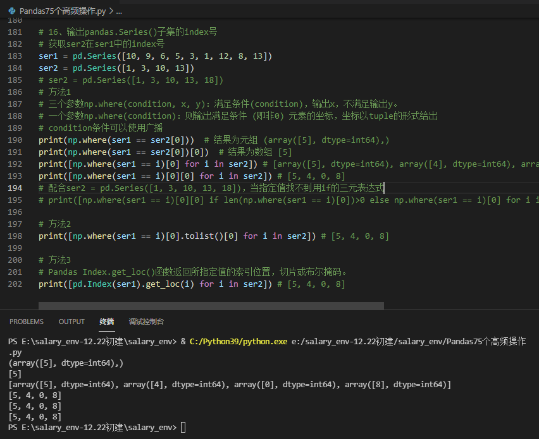This screenshot has height=439, width=539.
Task: Click line number 202 in gutter
Action: click(15, 284)
